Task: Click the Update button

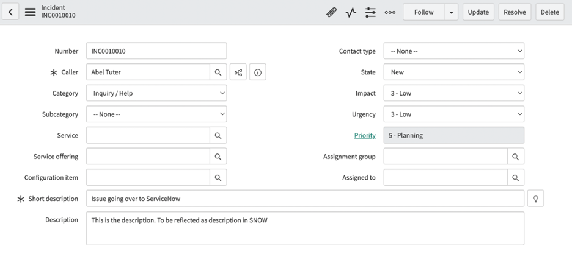Action: (479, 12)
